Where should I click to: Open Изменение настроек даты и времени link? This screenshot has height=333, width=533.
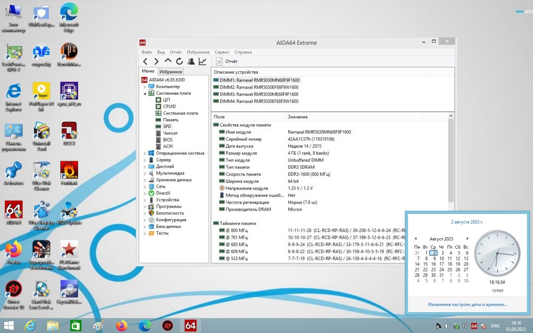click(x=467, y=304)
